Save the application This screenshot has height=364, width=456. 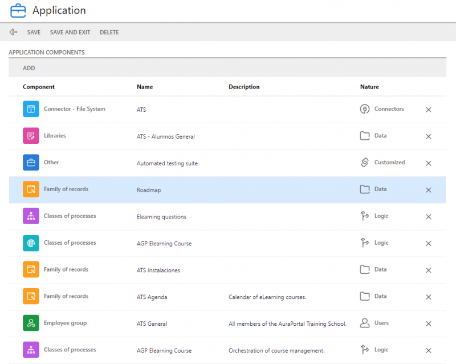pyautogui.click(x=34, y=33)
